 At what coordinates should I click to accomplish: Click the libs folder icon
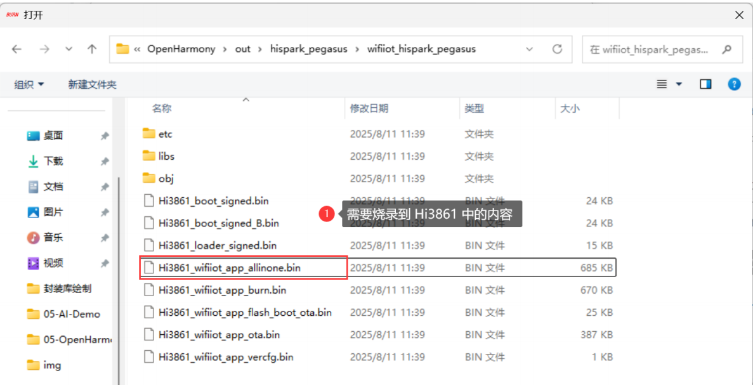149,155
